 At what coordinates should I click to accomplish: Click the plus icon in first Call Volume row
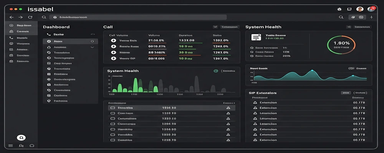click(x=113, y=41)
